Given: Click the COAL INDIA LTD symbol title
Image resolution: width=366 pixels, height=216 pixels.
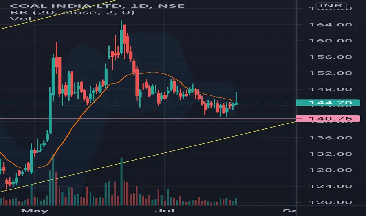Looking at the screenshot, I should (97, 6).
